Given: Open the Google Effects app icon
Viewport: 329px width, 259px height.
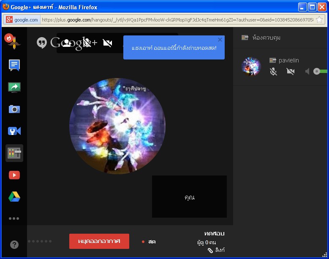Looking at the screenshot, I should [x=12, y=41].
